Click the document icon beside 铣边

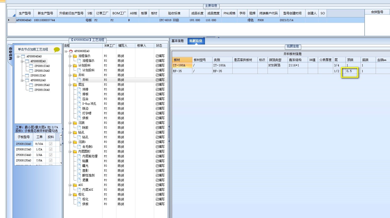click(79, 108)
